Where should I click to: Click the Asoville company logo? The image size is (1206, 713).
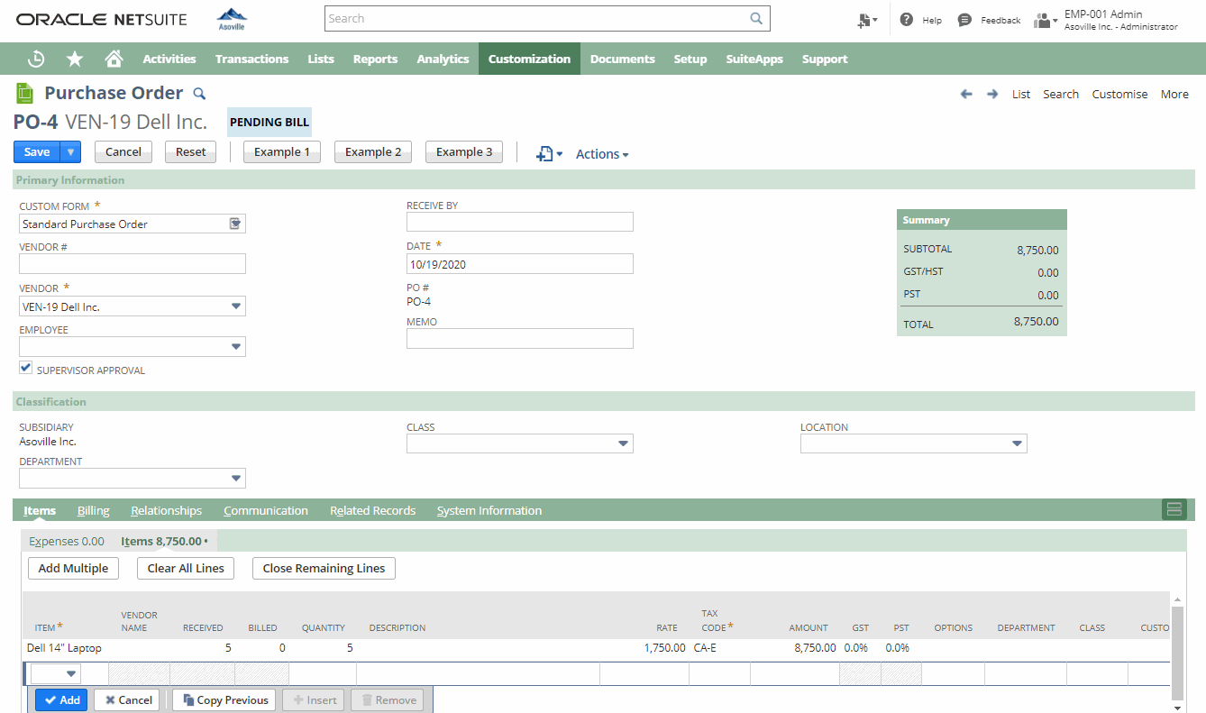(232, 19)
